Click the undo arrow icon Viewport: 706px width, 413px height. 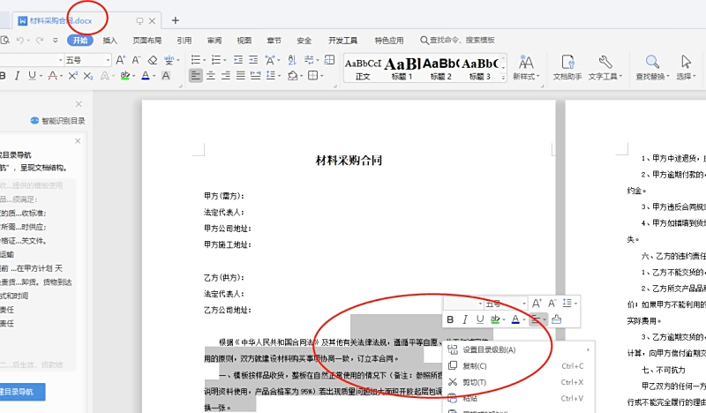coord(19,41)
